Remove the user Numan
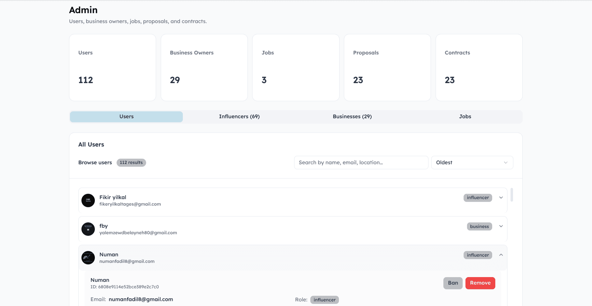This screenshot has width=592, height=306. (x=480, y=283)
